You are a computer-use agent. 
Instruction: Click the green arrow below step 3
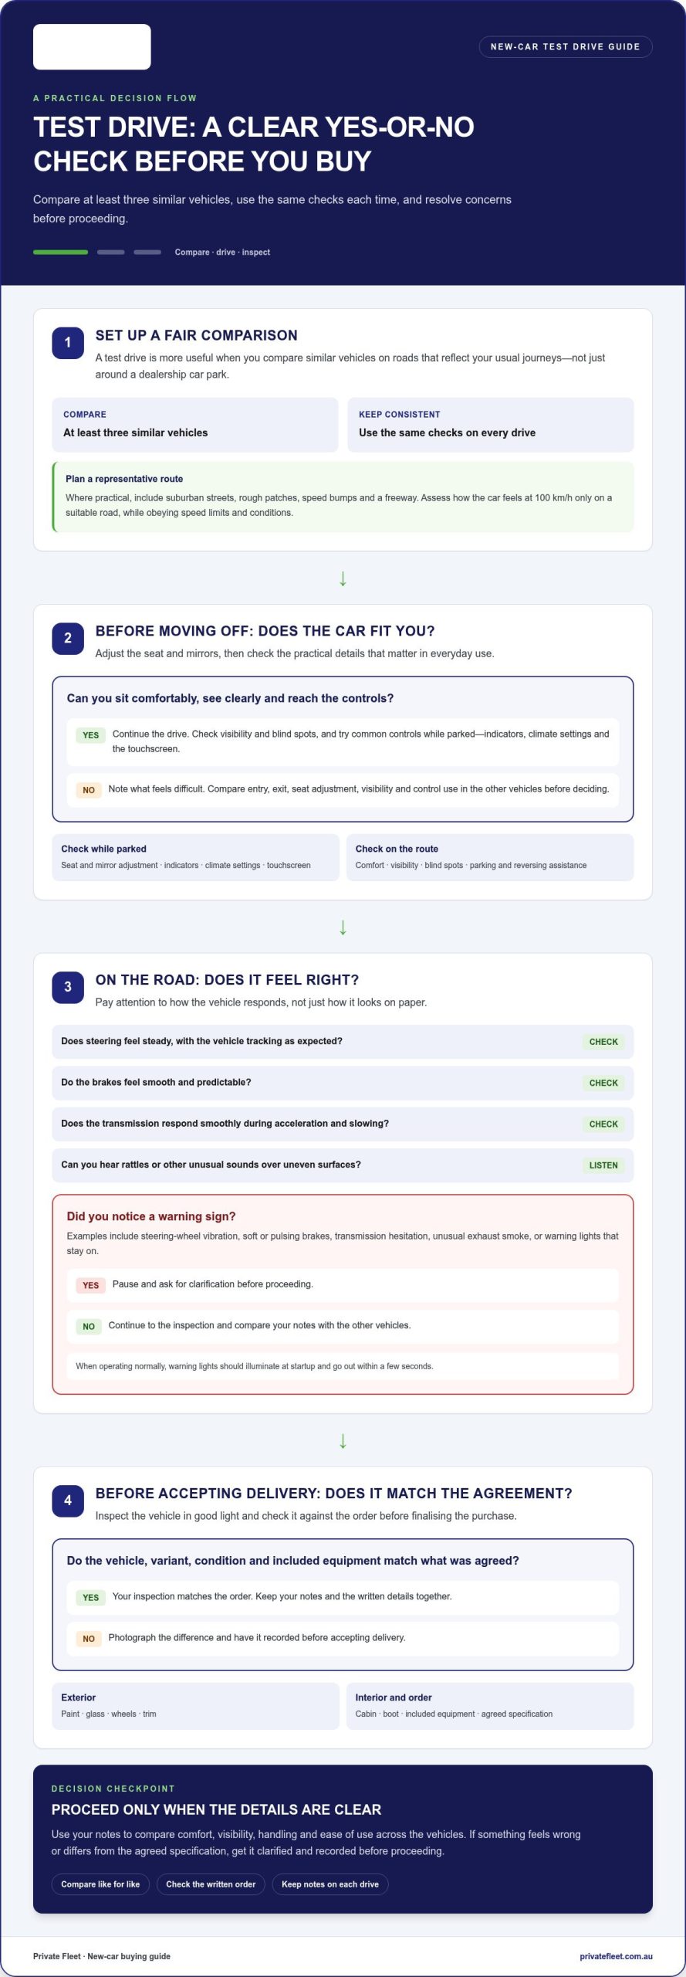[343, 1441]
